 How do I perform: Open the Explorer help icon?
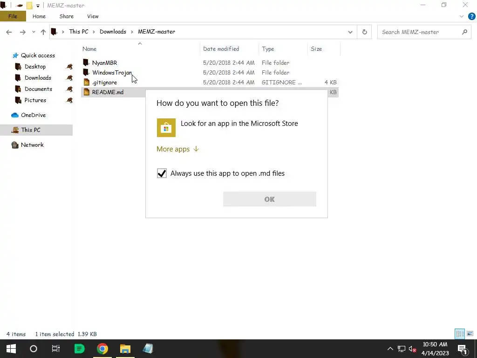click(x=471, y=16)
